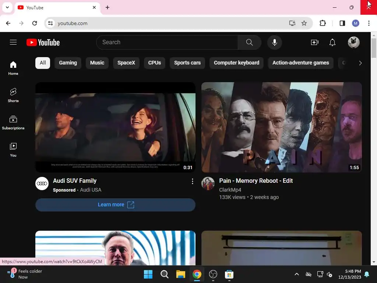View site information icon in the address bar

[50, 23]
